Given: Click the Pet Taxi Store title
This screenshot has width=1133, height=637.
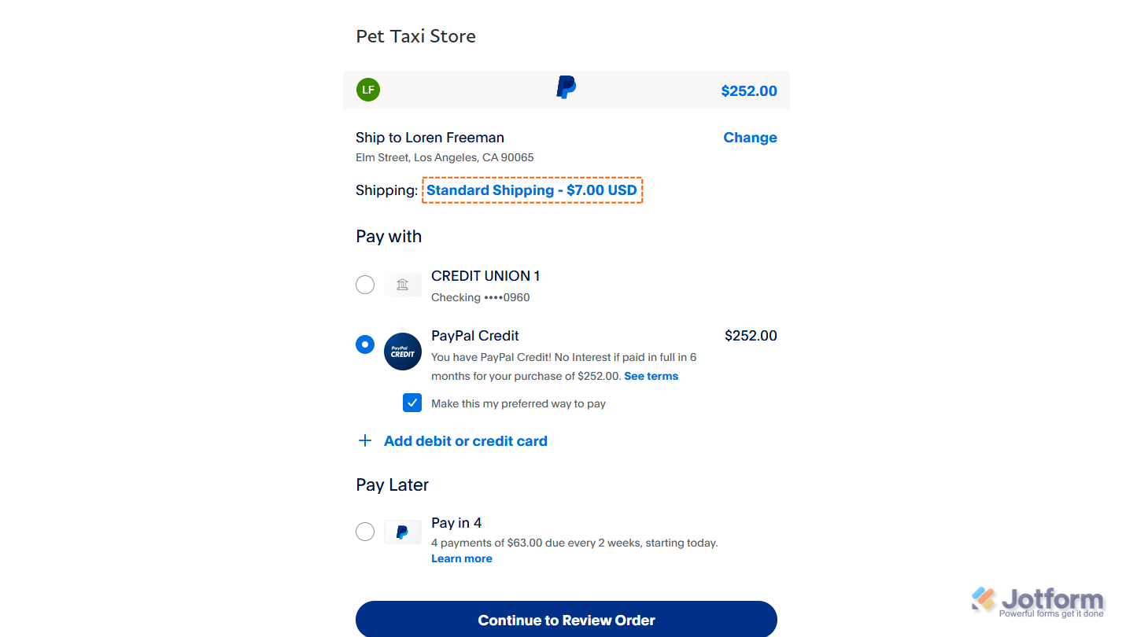Looking at the screenshot, I should [415, 35].
